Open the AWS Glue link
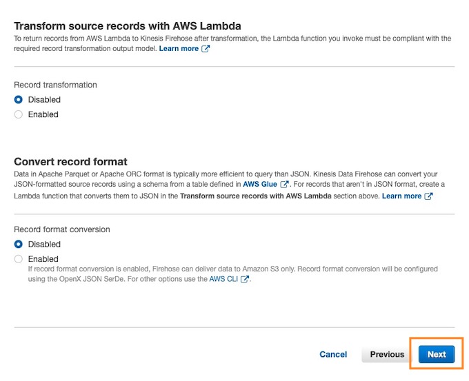 point(260,184)
